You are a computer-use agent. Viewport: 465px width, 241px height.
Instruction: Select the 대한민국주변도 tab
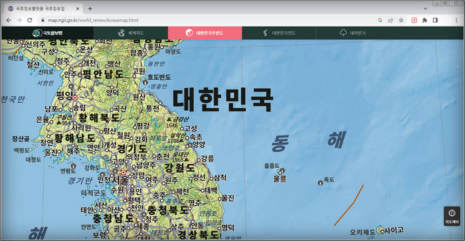205,33
